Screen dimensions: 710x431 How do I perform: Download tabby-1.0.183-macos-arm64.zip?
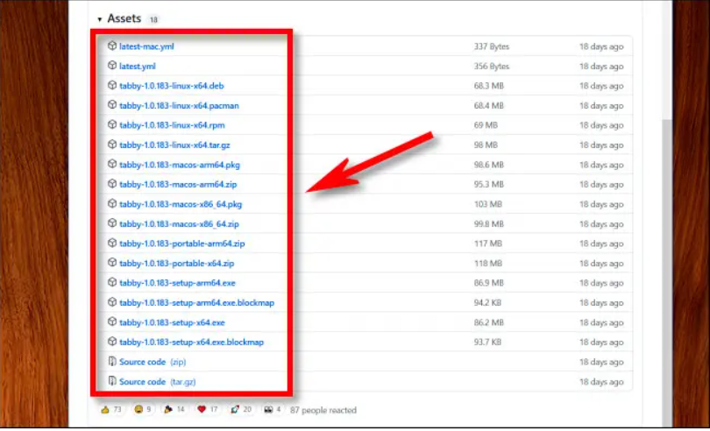point(178,184)
